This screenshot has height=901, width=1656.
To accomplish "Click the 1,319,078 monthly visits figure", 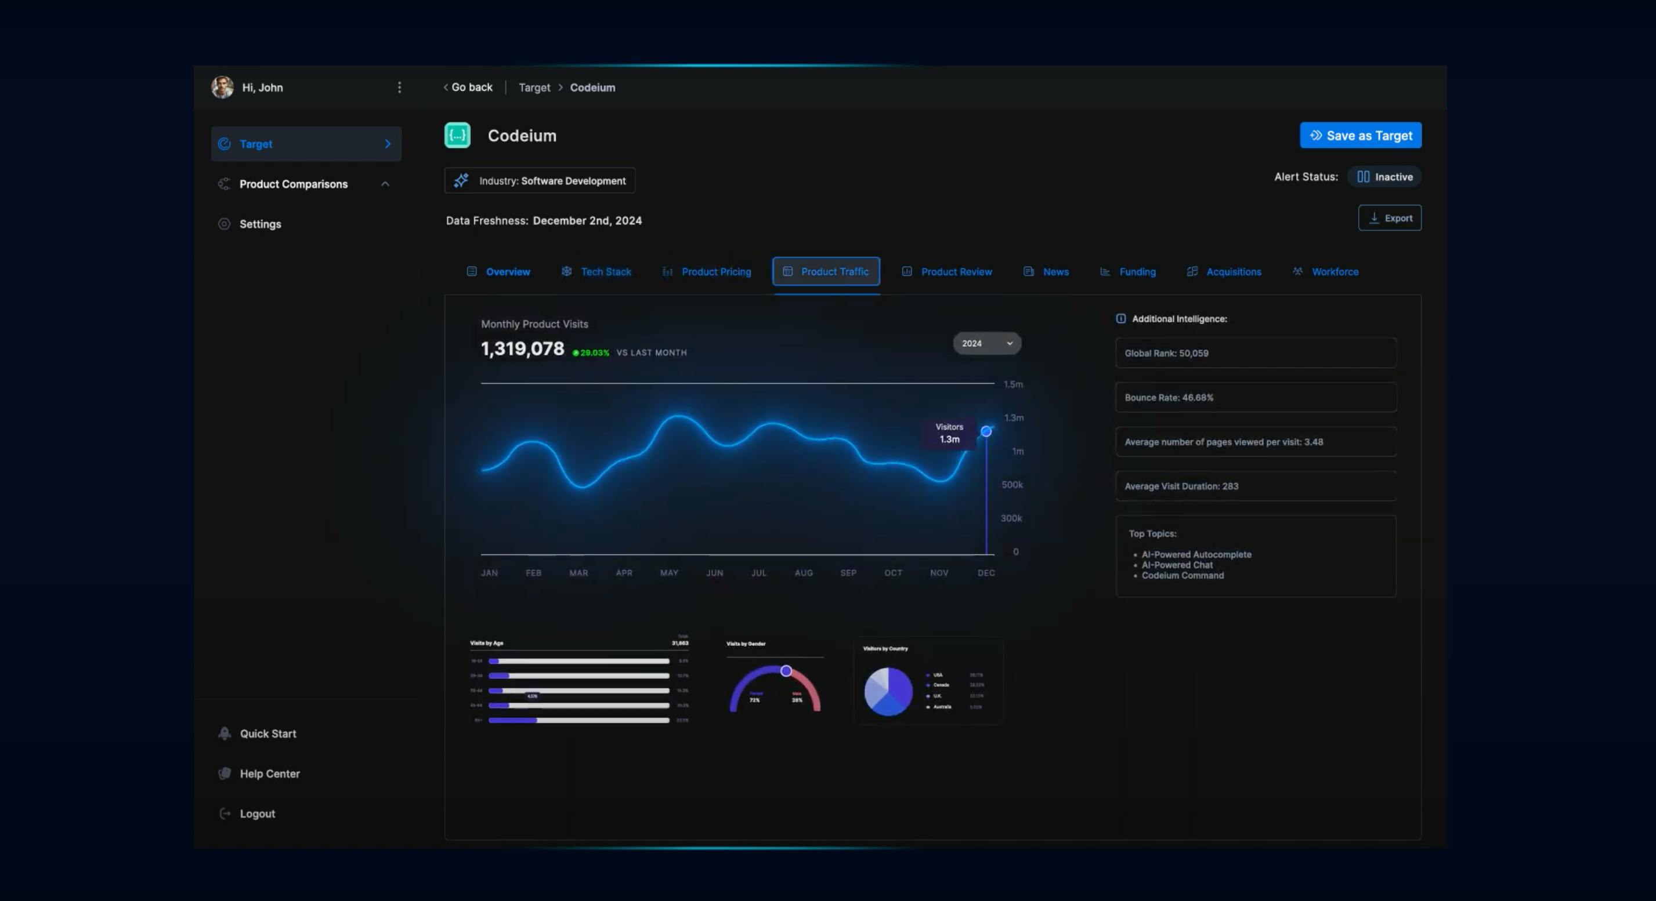I will [x=522, y=348].
